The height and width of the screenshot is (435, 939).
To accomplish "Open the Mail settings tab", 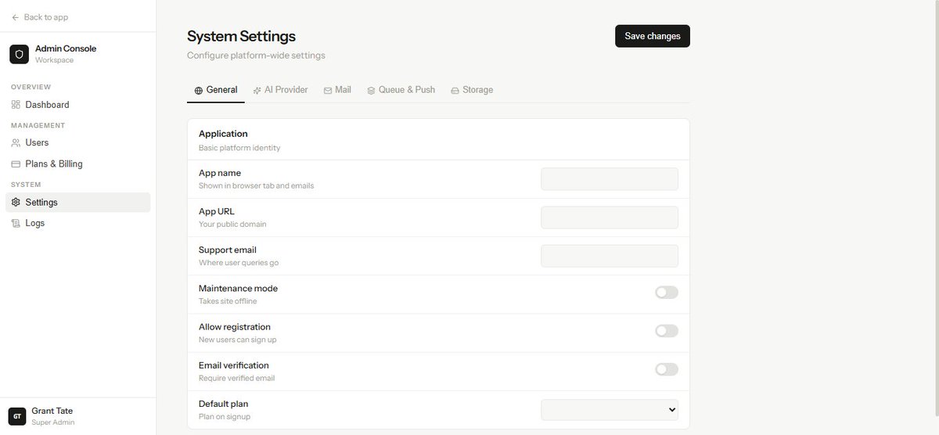I will coord(337,90).
